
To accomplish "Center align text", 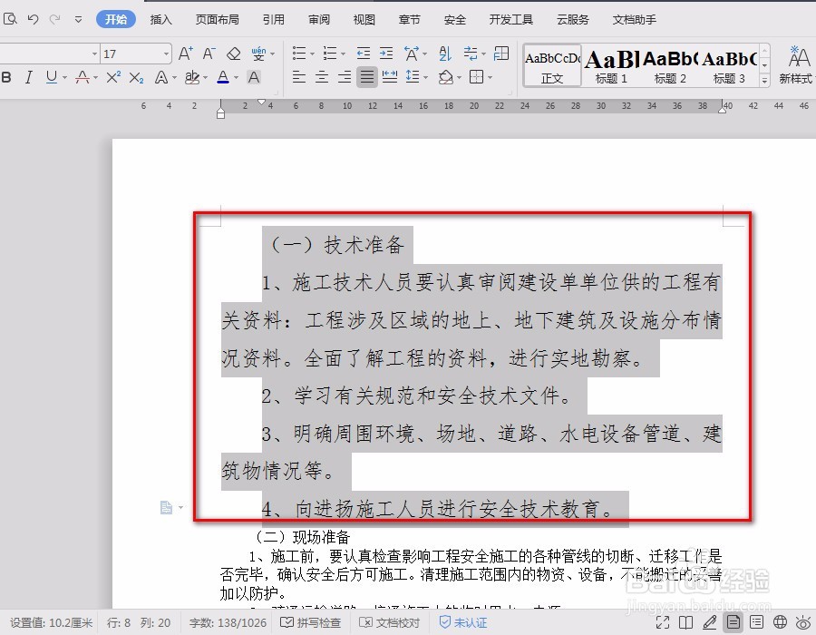I will [x=322, y=77].
